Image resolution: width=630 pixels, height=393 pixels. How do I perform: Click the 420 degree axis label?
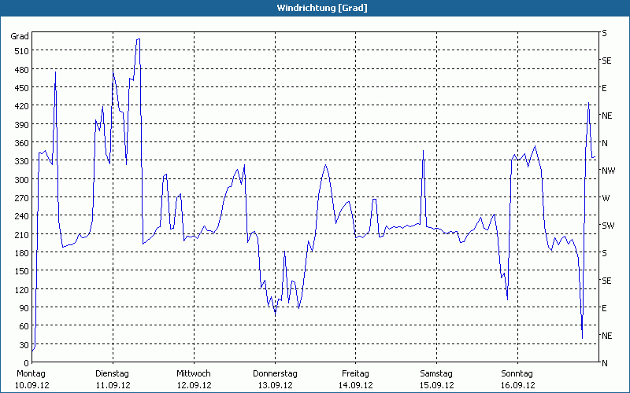point(22,106)
